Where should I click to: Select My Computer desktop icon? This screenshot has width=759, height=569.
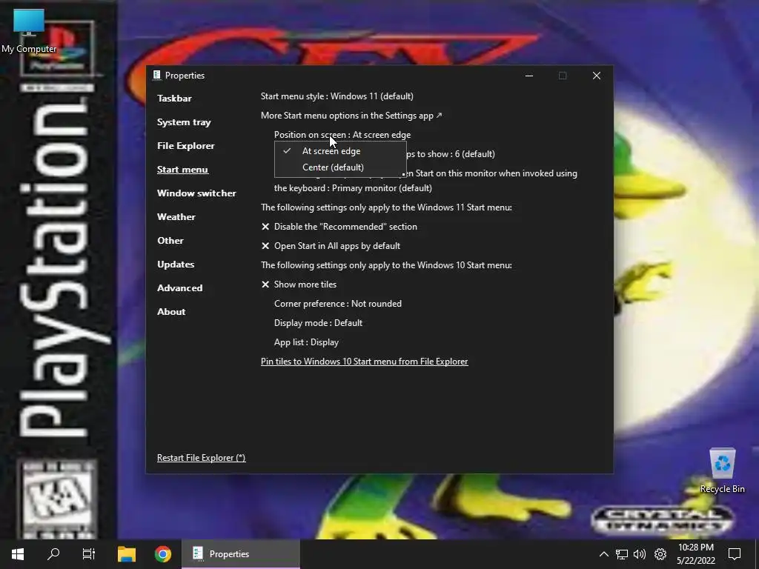(29, 31)
